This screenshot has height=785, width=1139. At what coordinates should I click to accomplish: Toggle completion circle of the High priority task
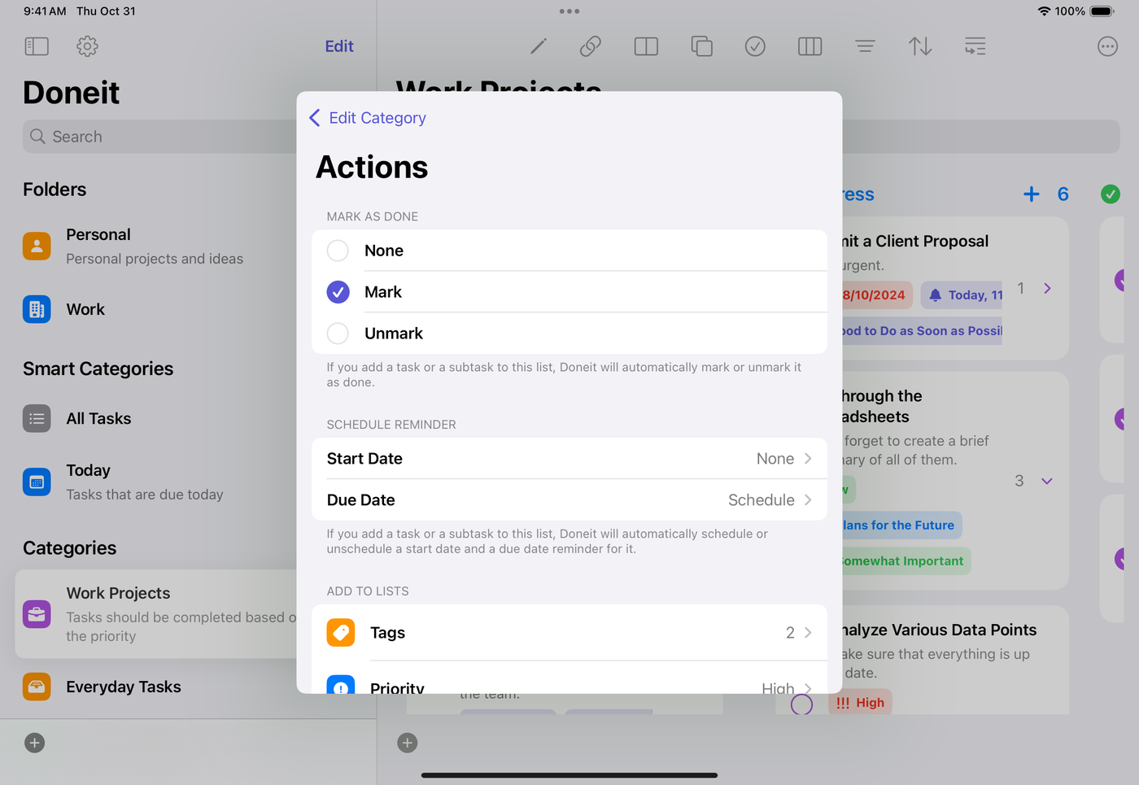801,704
